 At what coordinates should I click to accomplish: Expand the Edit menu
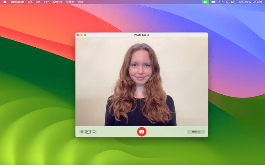point(38,2)
